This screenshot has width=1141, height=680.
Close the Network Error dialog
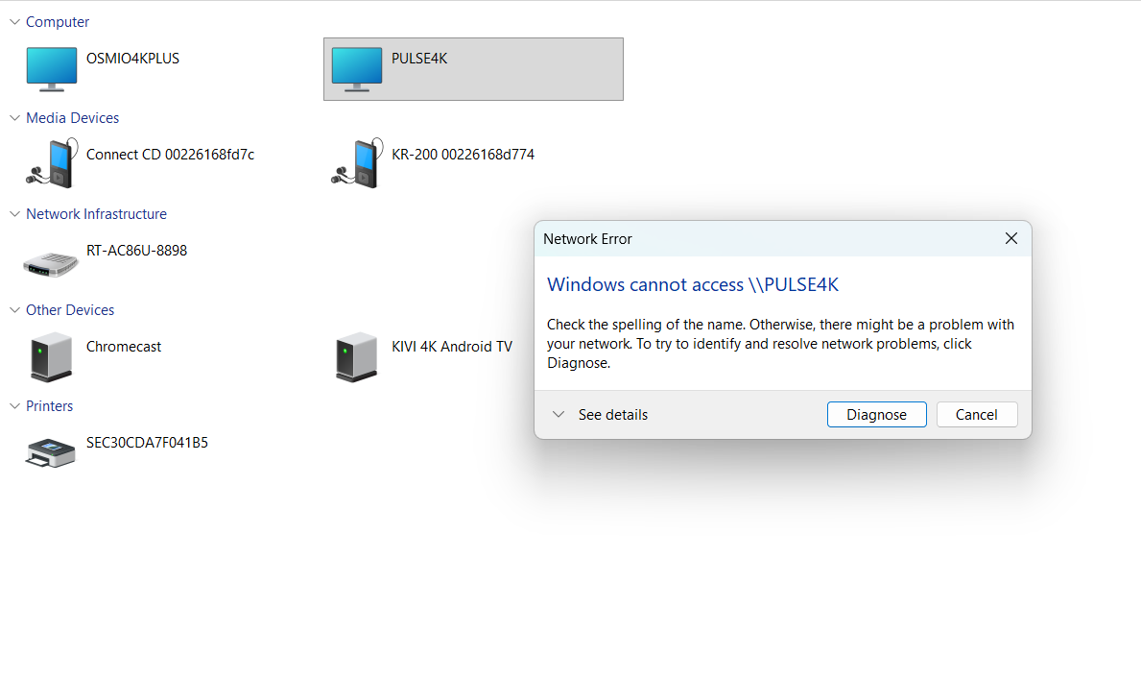tap(1010, 239)
